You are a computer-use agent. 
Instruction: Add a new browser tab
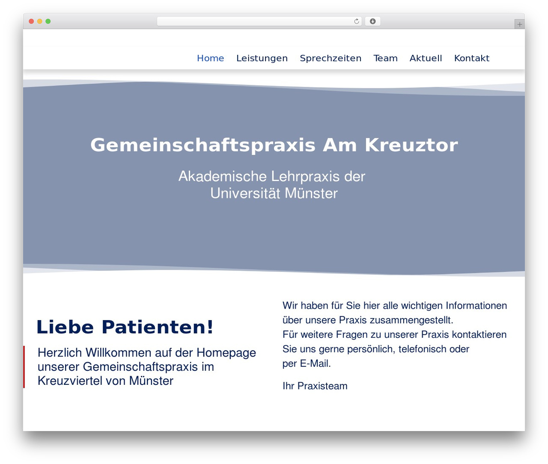tap(519, 24)
